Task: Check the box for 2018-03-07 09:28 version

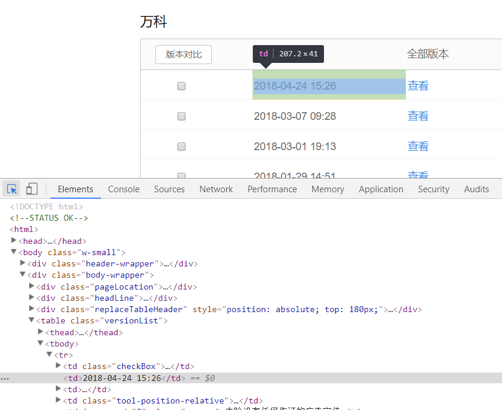Action: [x=182, y=116]
